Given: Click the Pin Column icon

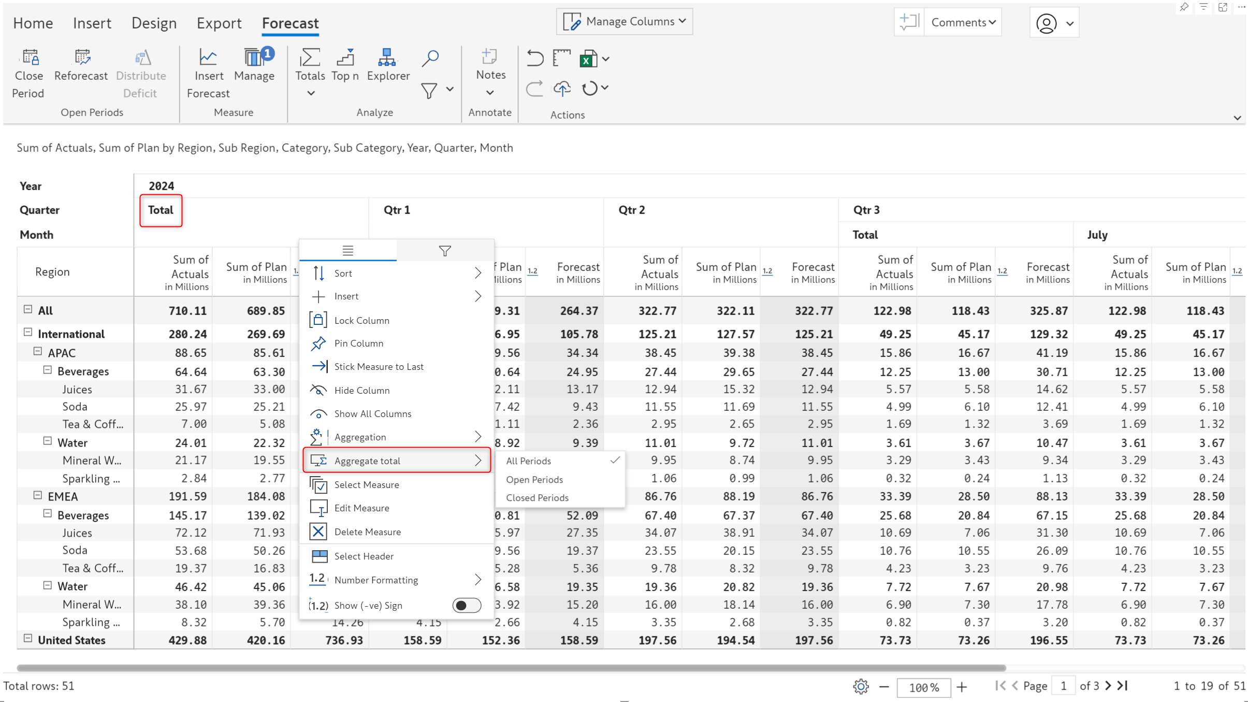Looking at the screenshot, I should coord(318,343).
